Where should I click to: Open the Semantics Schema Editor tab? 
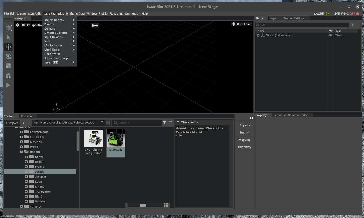point(290,115)
